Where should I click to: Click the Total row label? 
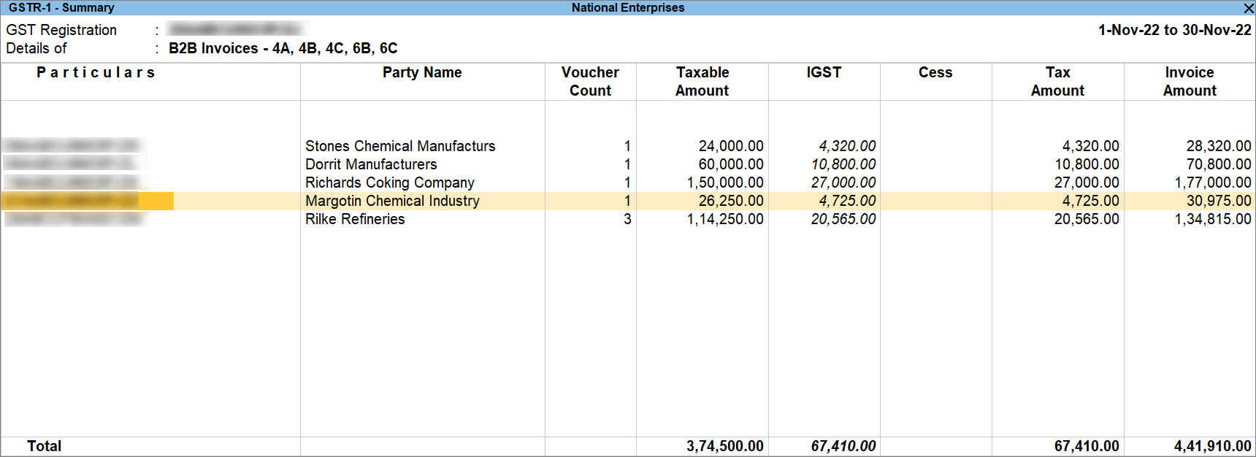click(44, 446)
